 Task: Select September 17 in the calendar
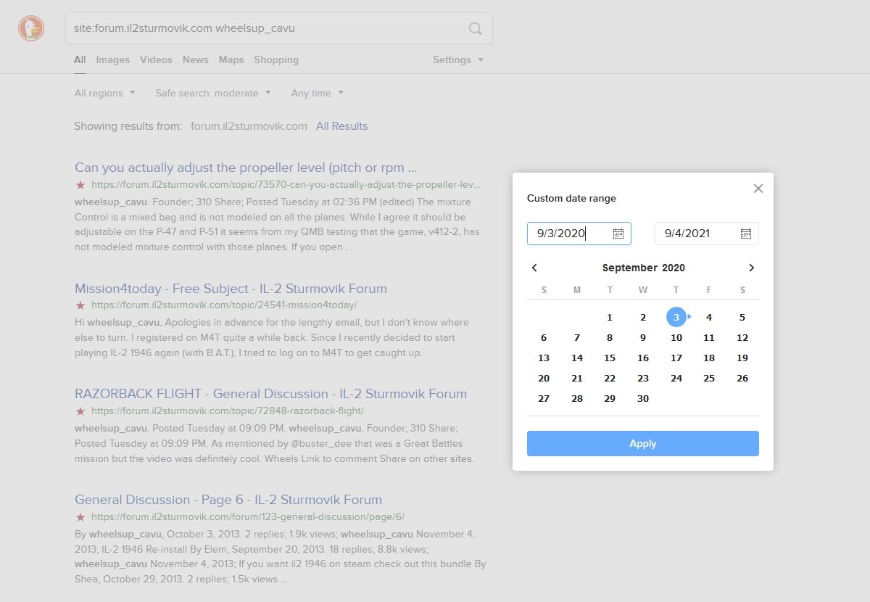click(676, 358)
